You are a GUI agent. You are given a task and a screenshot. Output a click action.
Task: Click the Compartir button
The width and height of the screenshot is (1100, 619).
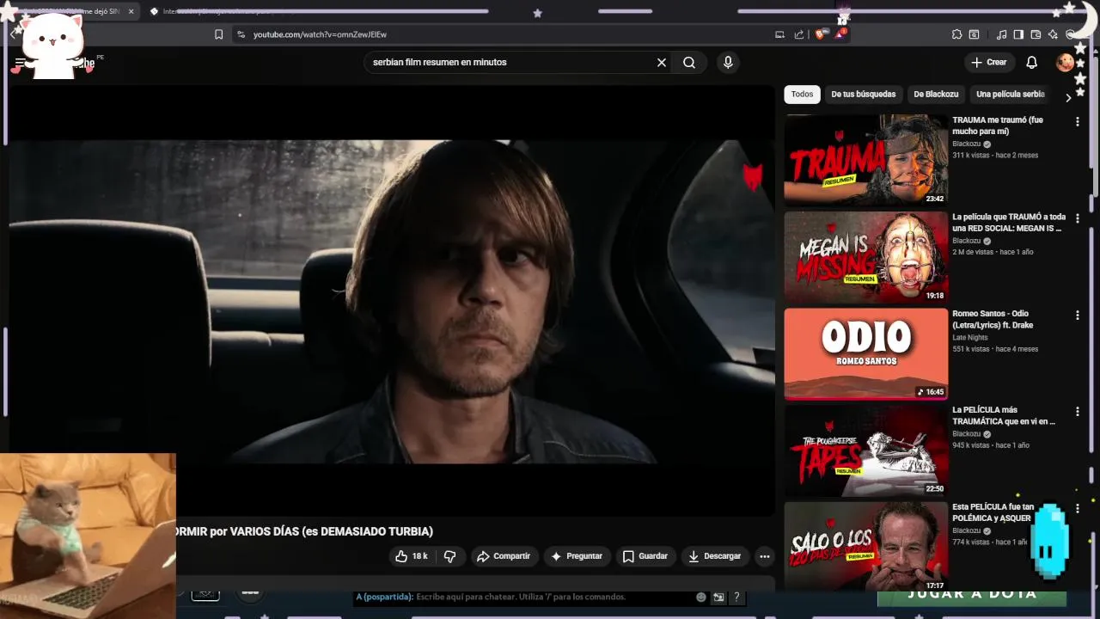[x=504, y=556]
